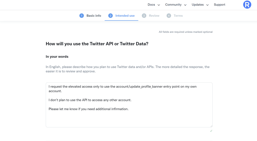257x141 pixels.
Task: Jump to the Terms step
Action: [175, 16]
